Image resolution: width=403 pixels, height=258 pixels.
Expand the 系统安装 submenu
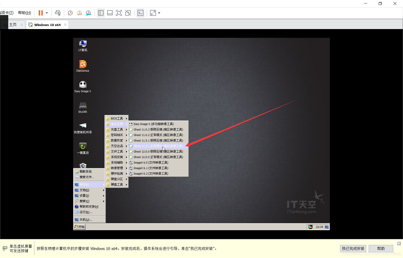(x=117, y=157)
